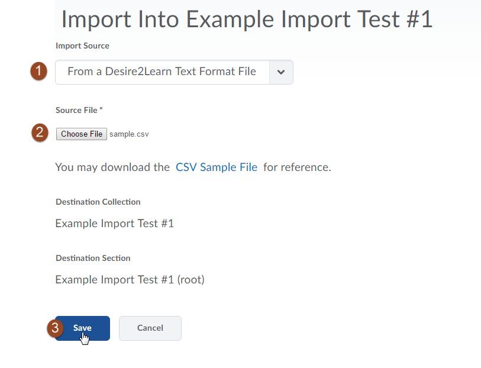Click the Choose File button

[x=82, y=134]
